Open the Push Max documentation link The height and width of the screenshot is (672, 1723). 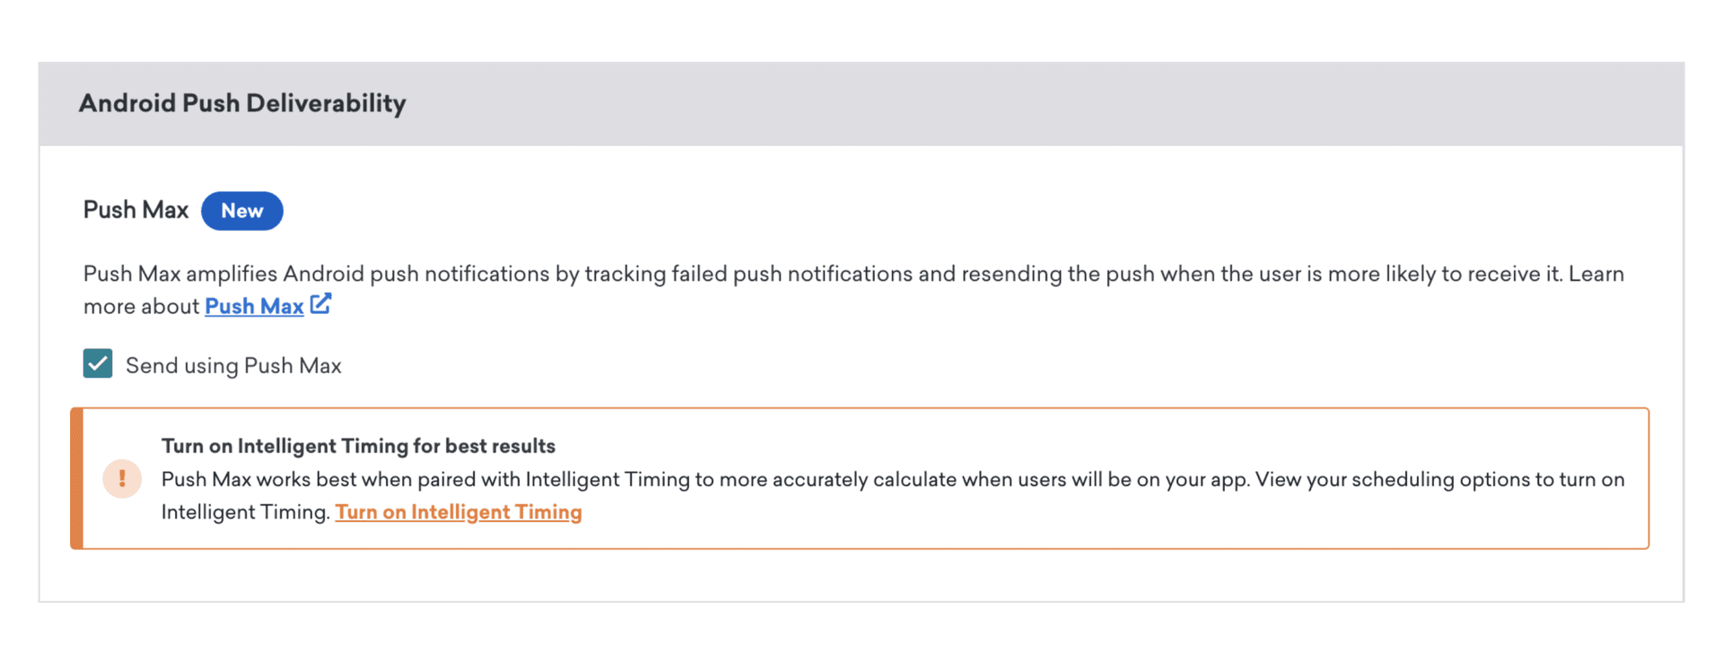(x=254, y=307)
